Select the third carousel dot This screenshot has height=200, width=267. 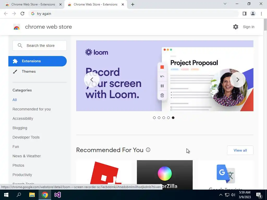coord(164,118)
